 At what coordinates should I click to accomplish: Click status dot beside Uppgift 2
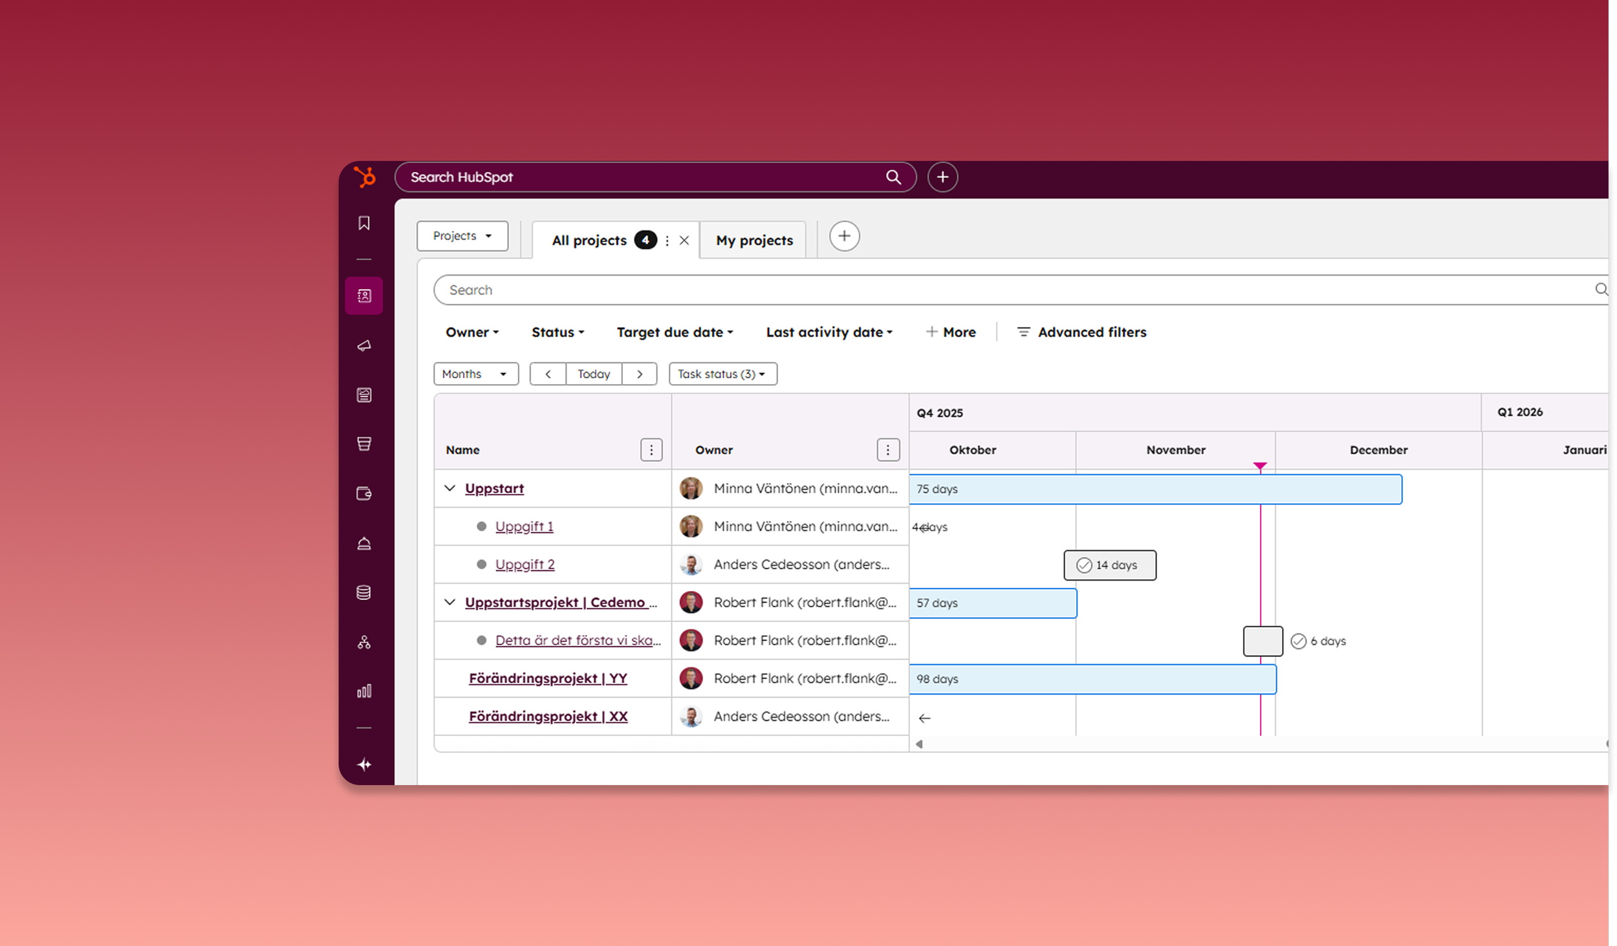pyautogui.click(x=481, y=564)
